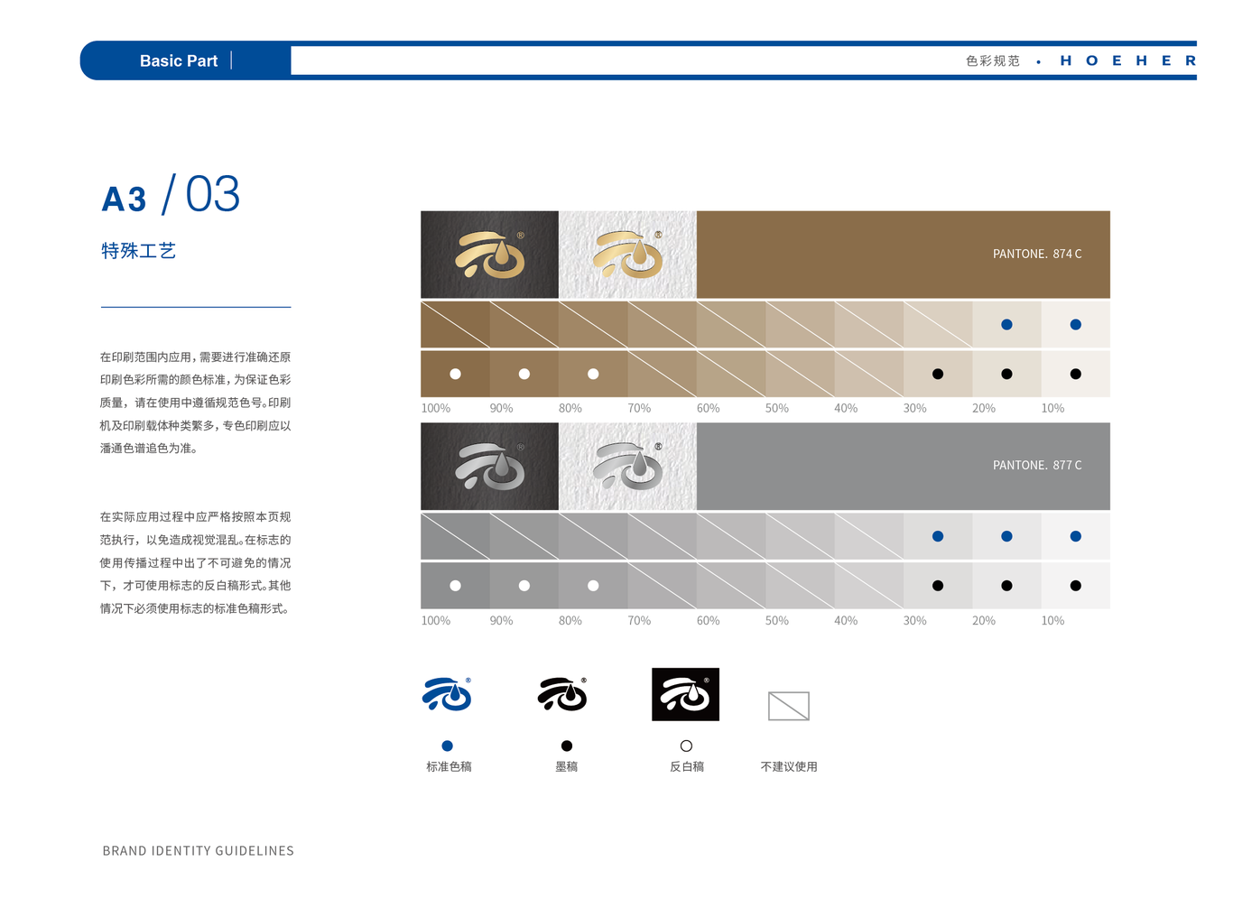Viewport: 1233px width, 908px height.
Task: Click the crossed-out rectangle not-recommended icon
Action: (x=789, y=706)
